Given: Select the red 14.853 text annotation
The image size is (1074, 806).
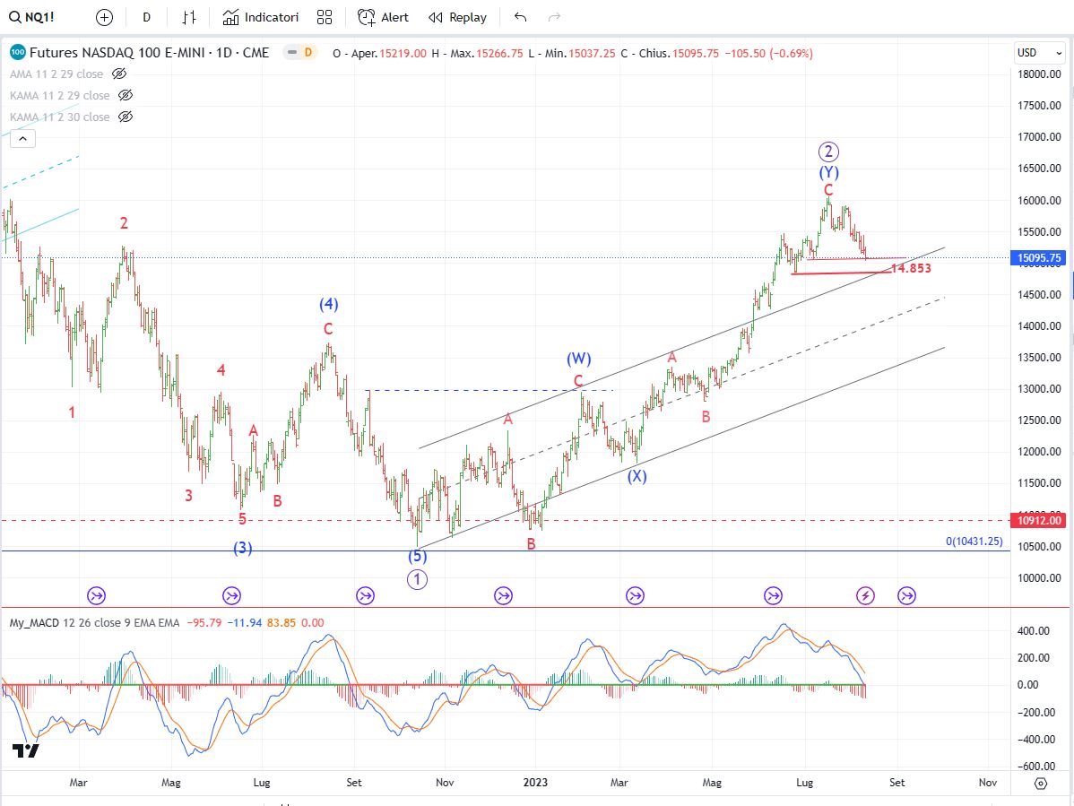Looking at the screenshot, I should pyautogui.click(x=910, y=268).
